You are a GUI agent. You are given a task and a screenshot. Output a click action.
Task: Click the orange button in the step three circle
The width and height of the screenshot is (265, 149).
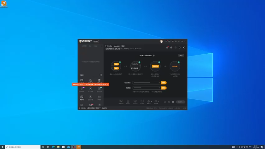click(x=155, y=66)
